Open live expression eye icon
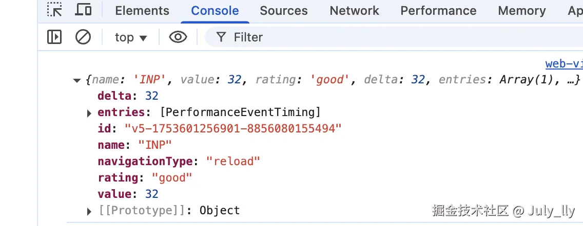Image resolution: width=583 pixels, height=226 pixels. [178, 37]
